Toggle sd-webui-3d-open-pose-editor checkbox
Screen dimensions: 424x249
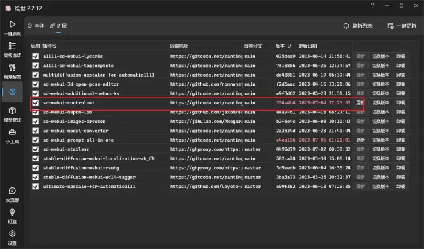tap(35, 84)
